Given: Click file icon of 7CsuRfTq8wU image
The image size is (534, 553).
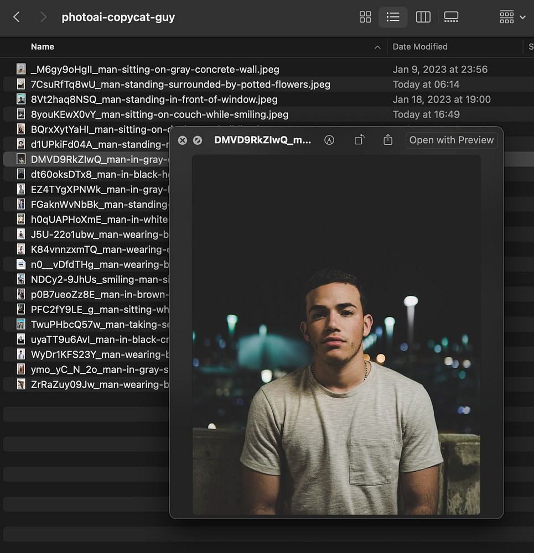Looking at the screenshot, I should tap(21, 84).
